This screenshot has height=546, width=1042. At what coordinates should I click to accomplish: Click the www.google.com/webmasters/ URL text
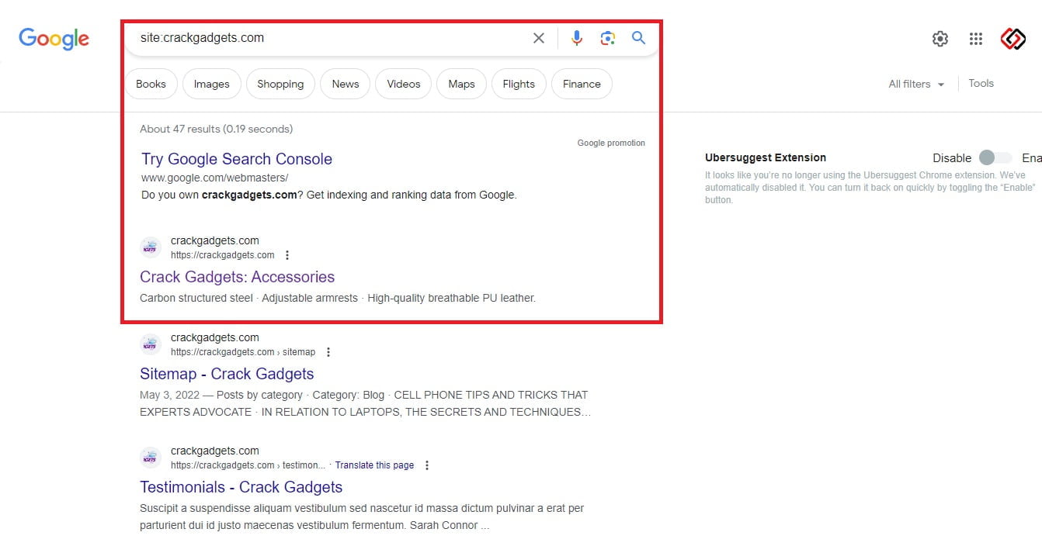point(214,178)
